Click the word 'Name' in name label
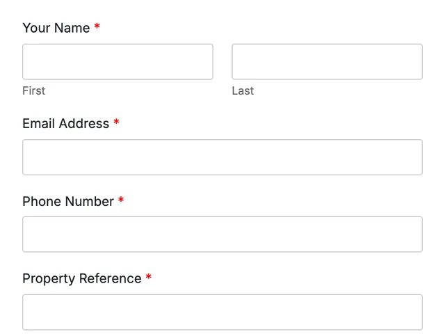This screenshot has width=445, height=334. click(72, 28)
